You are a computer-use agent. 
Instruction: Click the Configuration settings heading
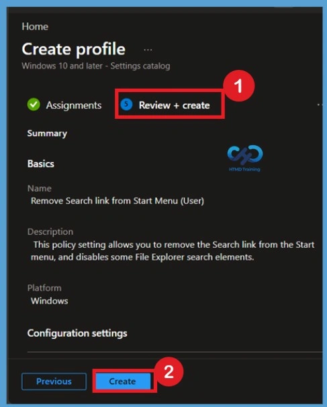click(x=77, y=333)
